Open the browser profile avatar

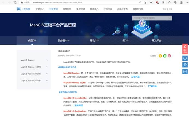[181, 2]
